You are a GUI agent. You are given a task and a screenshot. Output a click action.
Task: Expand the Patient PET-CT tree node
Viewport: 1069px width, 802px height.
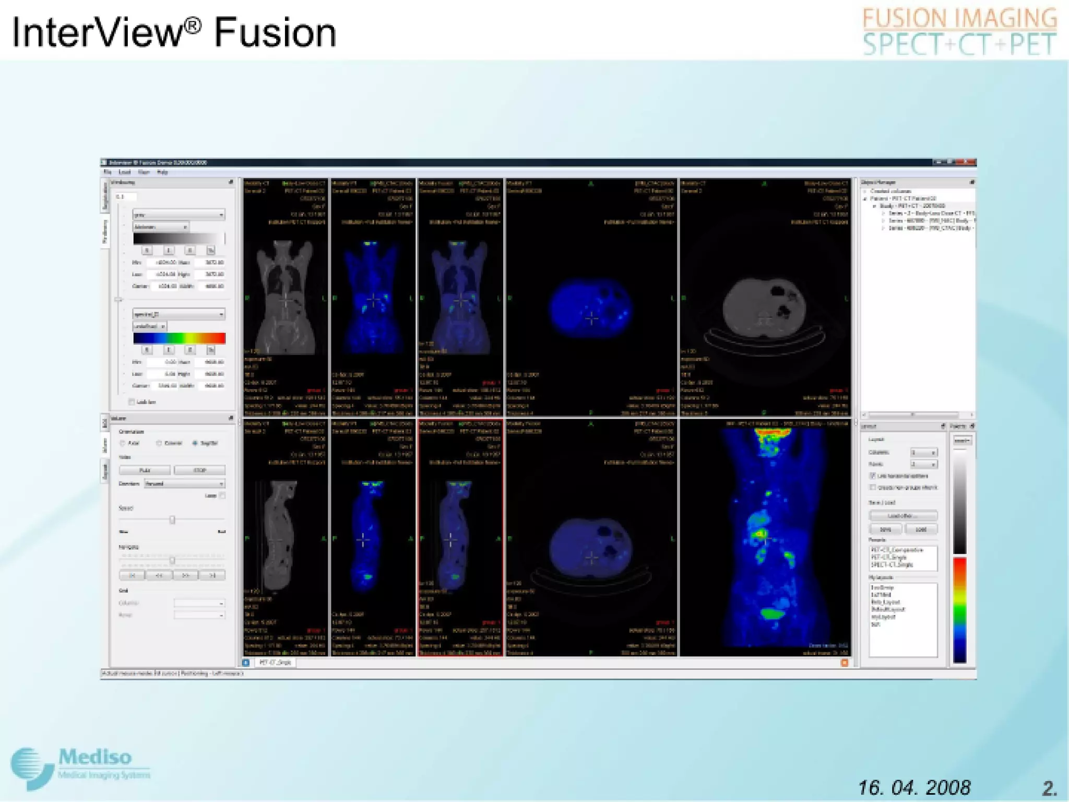[865, 199]
